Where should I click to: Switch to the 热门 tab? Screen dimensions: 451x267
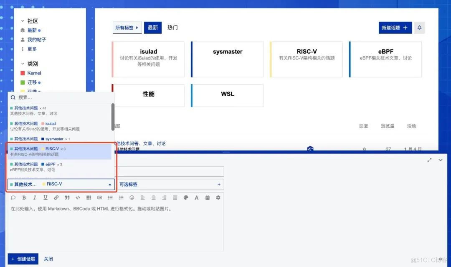[x=172, y=27]
